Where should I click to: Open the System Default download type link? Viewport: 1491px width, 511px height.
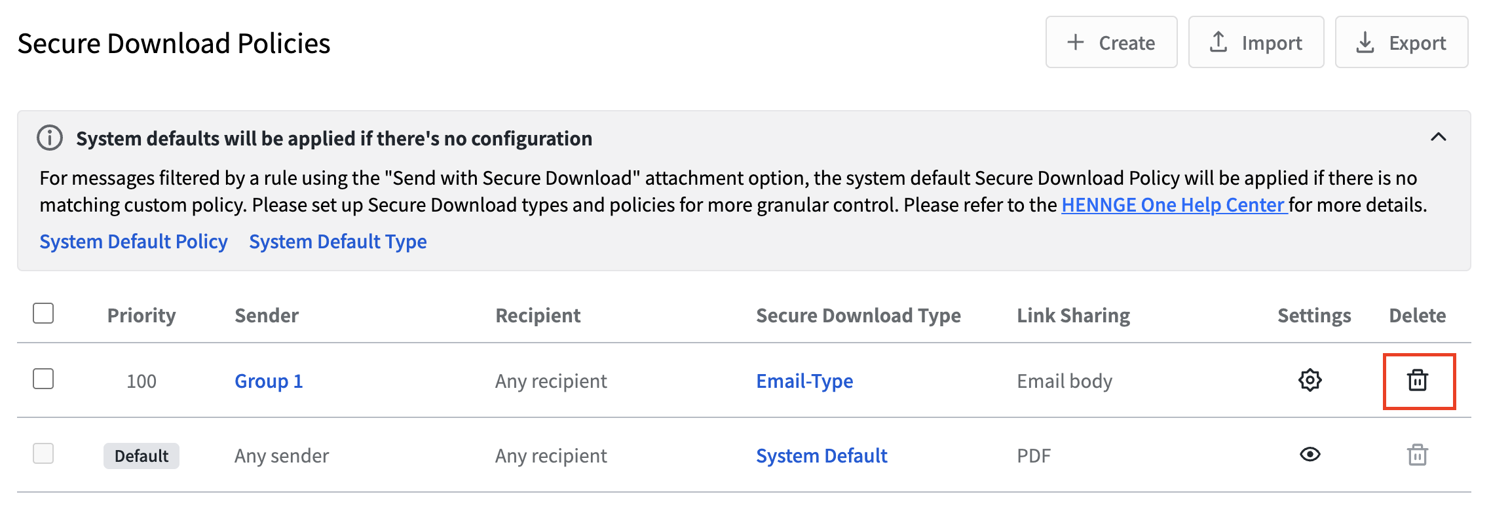point(821,456)
